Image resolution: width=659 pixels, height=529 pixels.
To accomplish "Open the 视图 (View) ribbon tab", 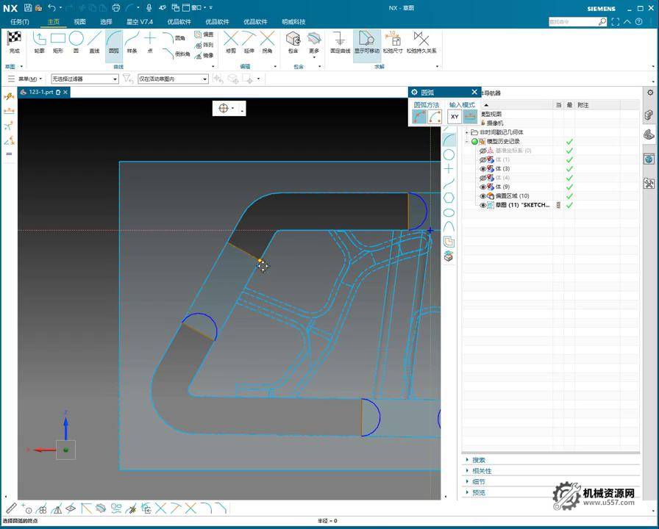I will coord(79,22).
